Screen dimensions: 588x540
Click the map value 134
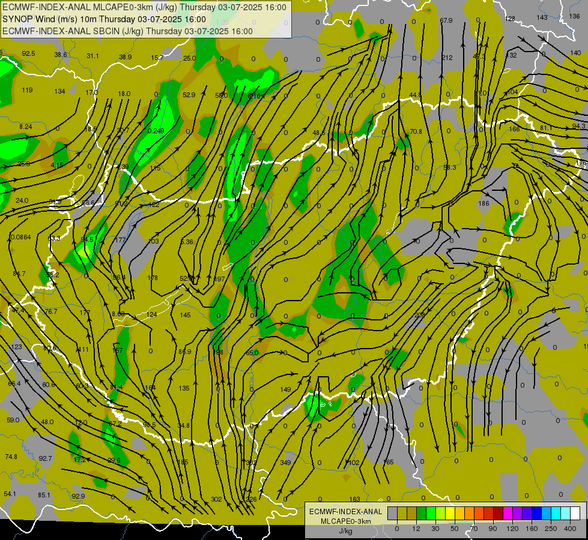pos(59,91)
